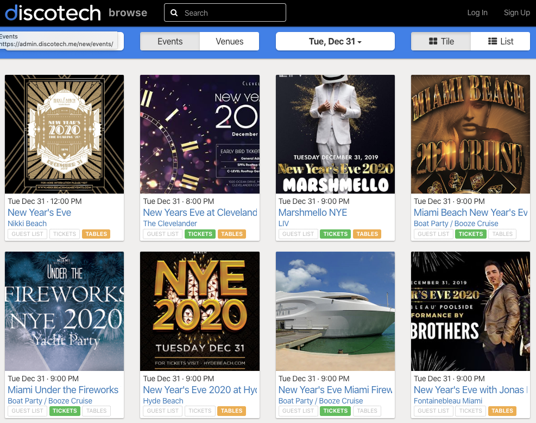The width and height of the screenshot is (536, 423).
Task: Click GUEST LIST on Hyde Beach card
Action: click(x=163, y=411)
